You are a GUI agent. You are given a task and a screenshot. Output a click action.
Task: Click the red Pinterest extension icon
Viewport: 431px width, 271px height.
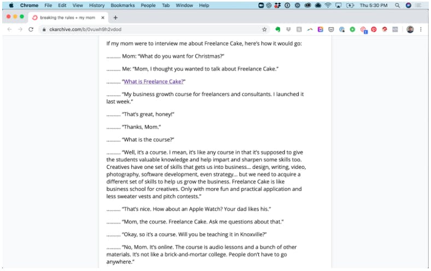pyautogui.click(x=374, y=30)
